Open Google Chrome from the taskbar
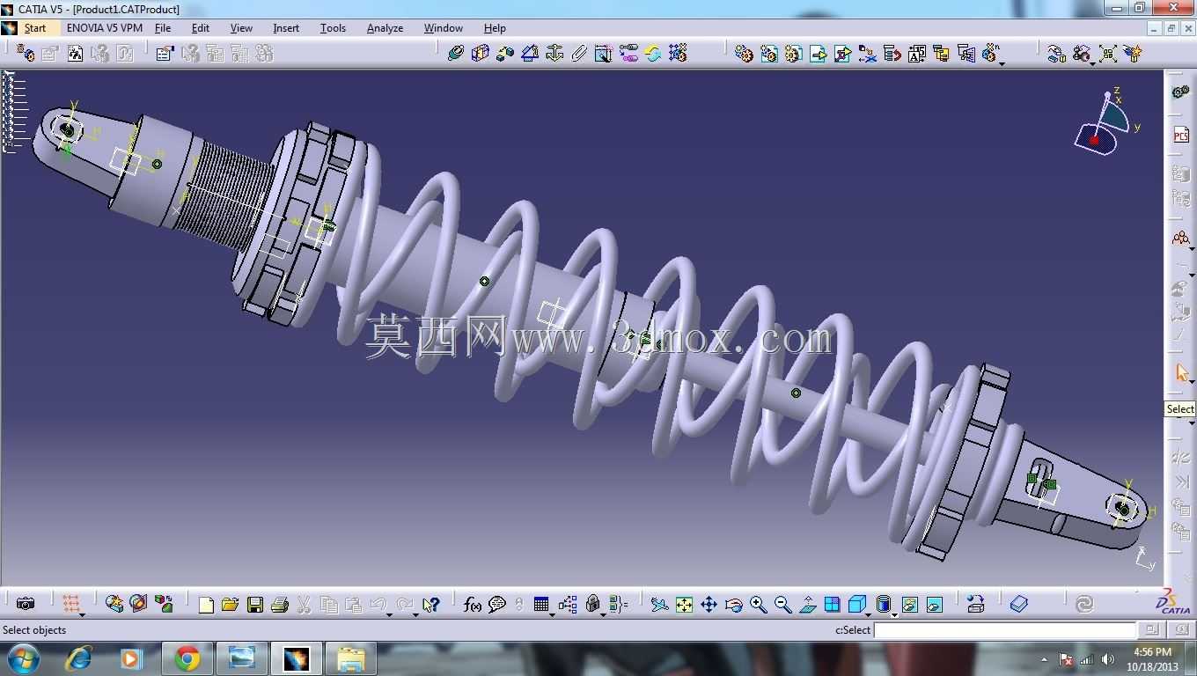Viewport: 1197px width, 676px height. pyautogui.click(x=187, y=658)
